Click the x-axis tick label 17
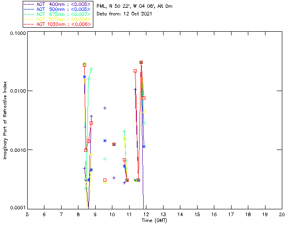The image size is (290, 232). [231, 214]
